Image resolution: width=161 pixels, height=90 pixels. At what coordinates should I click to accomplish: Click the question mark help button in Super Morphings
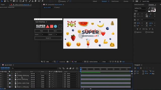tap(60, 26)
